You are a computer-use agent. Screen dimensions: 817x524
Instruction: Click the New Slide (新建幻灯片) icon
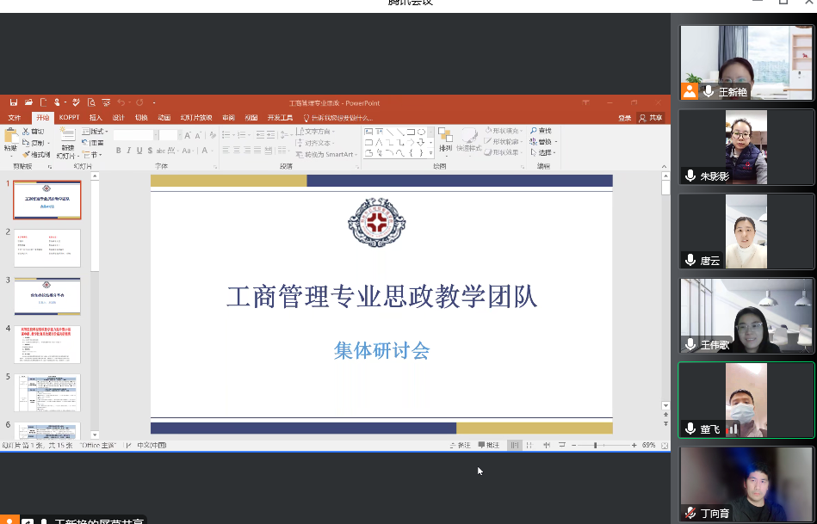pyautogui.click(x=67, y=137)
